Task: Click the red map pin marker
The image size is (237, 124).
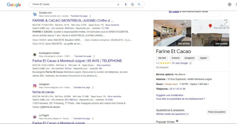Action: coord(210,26)
